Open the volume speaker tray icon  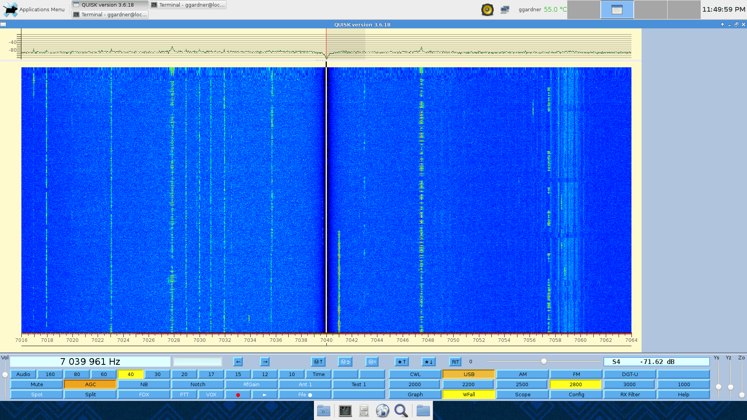pos(487,10)
